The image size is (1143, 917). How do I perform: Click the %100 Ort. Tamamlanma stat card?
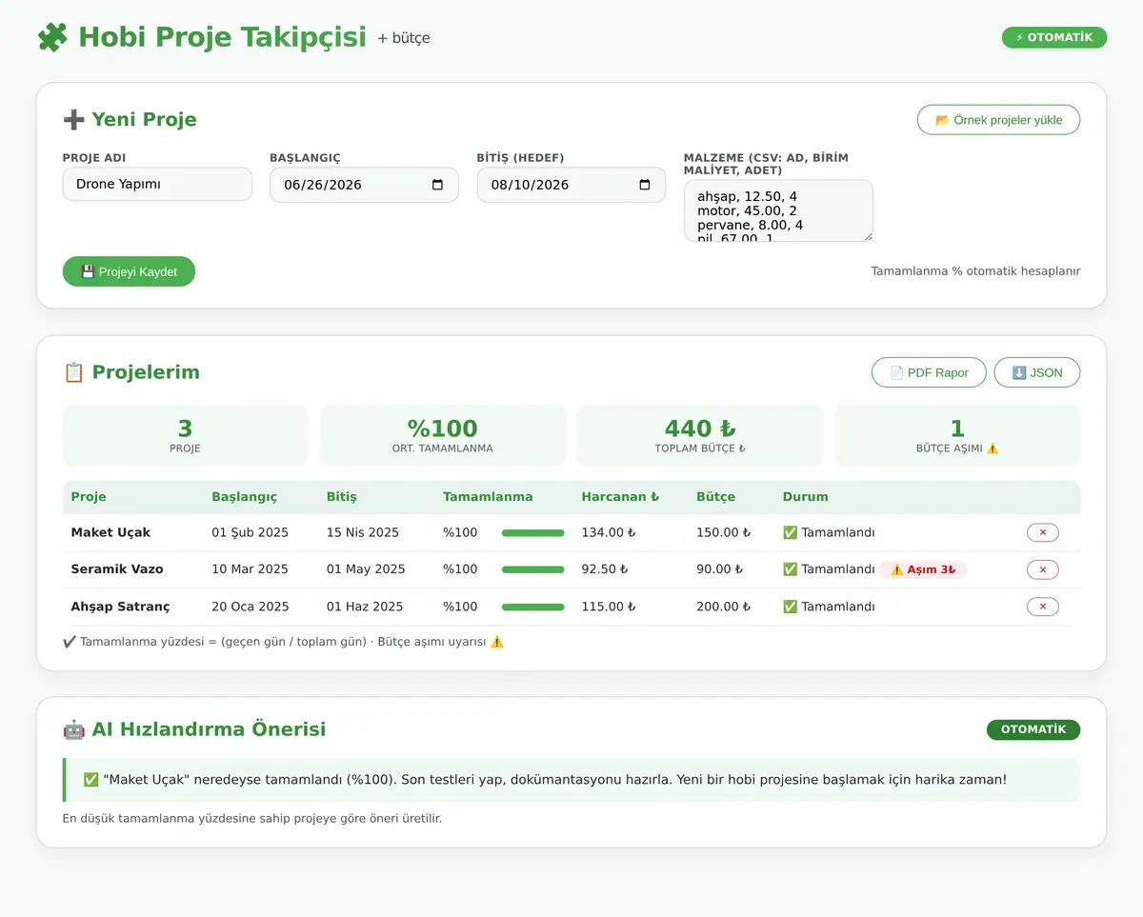point(443,435)
